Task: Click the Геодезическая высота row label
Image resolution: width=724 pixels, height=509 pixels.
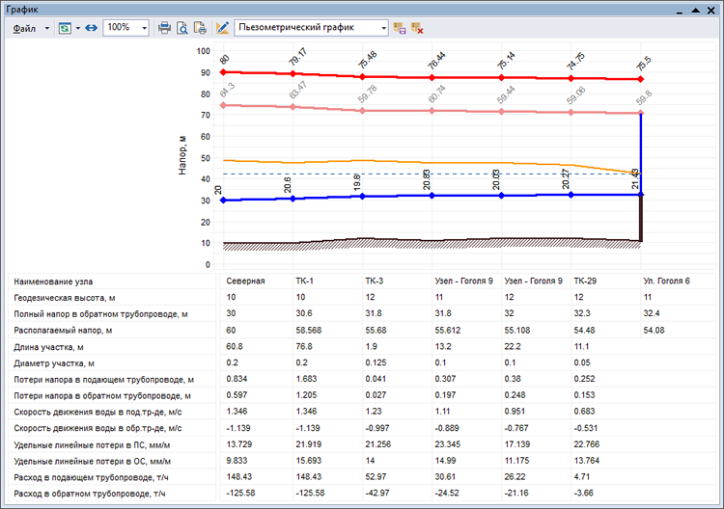Action: pyautogui.click(x=64, y=298)
